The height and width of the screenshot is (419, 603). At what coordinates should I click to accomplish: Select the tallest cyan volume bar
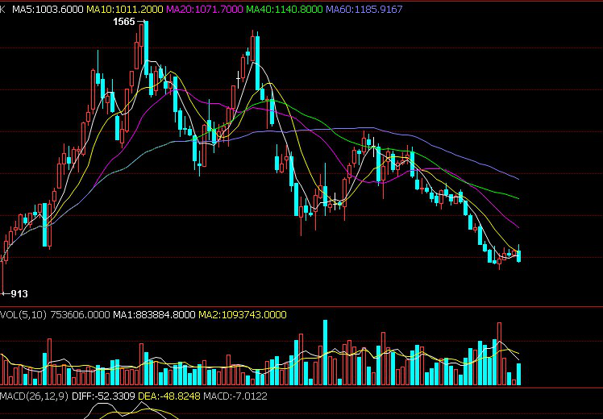(326, 352)
